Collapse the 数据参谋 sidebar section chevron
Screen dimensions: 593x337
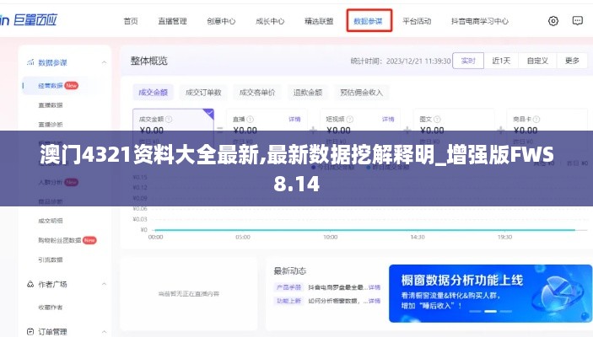104,62
